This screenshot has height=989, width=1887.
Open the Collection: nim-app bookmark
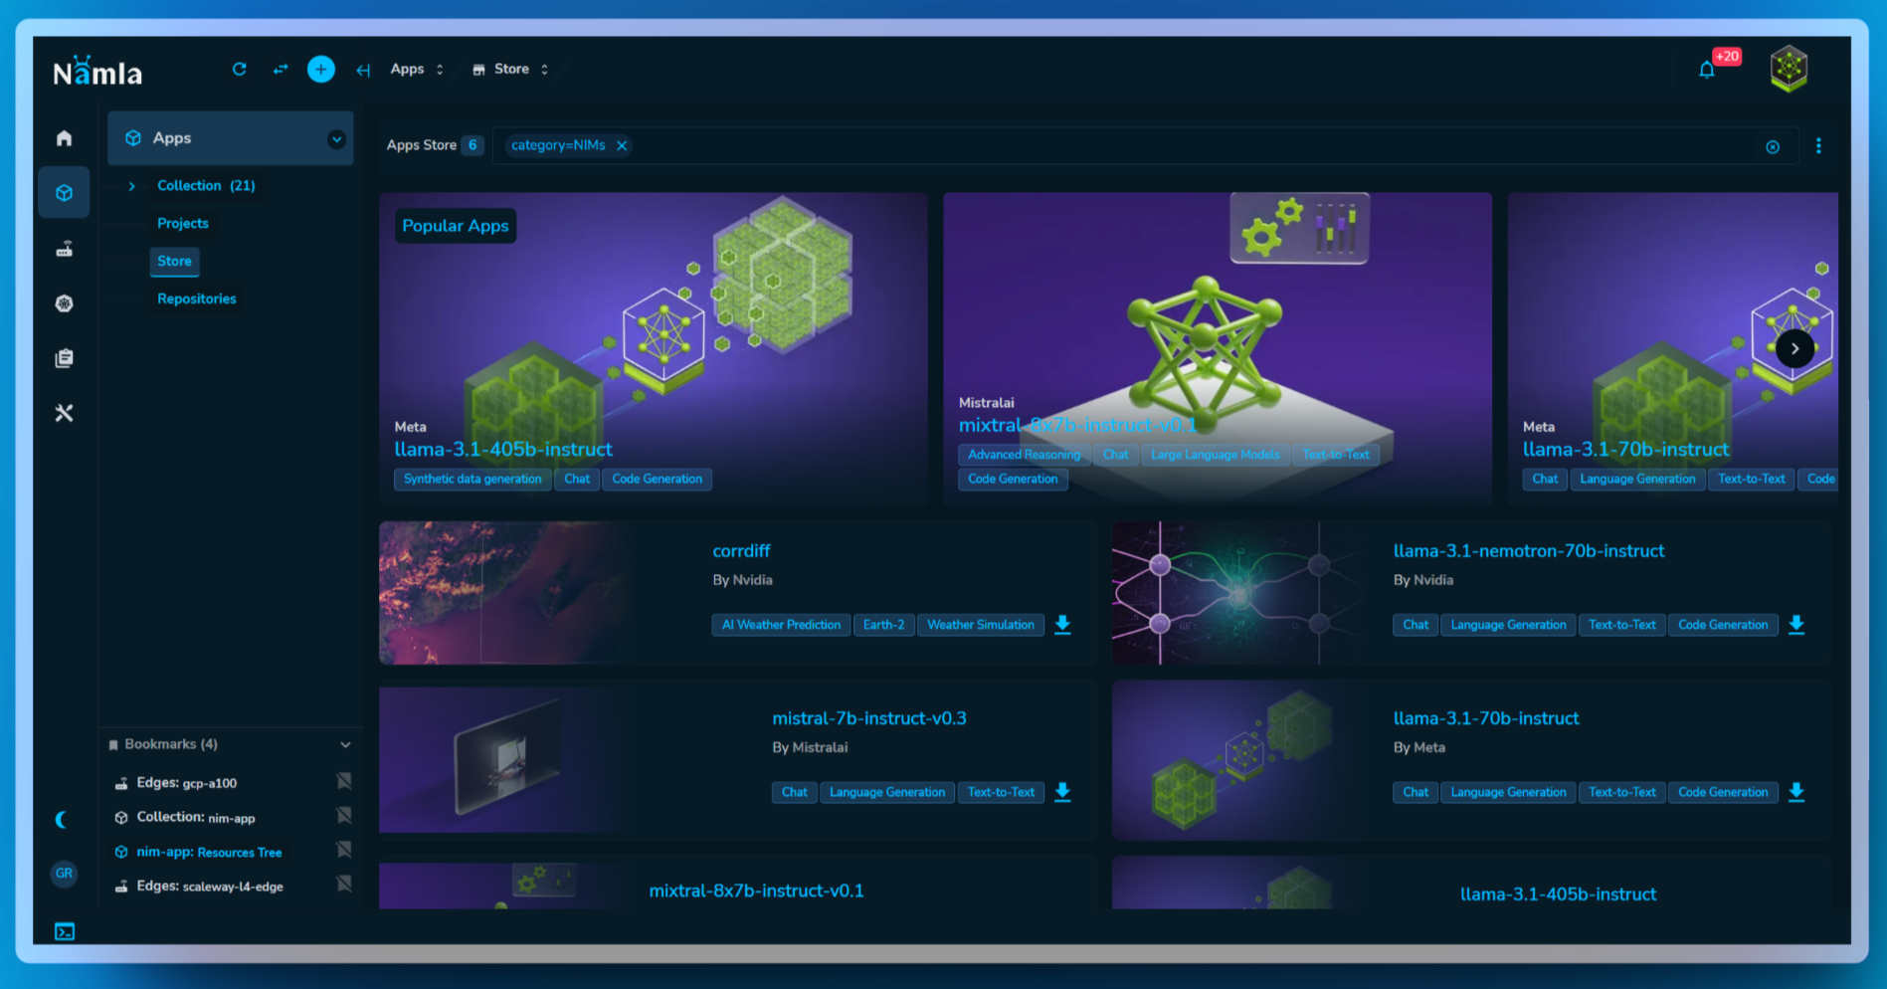196,817
